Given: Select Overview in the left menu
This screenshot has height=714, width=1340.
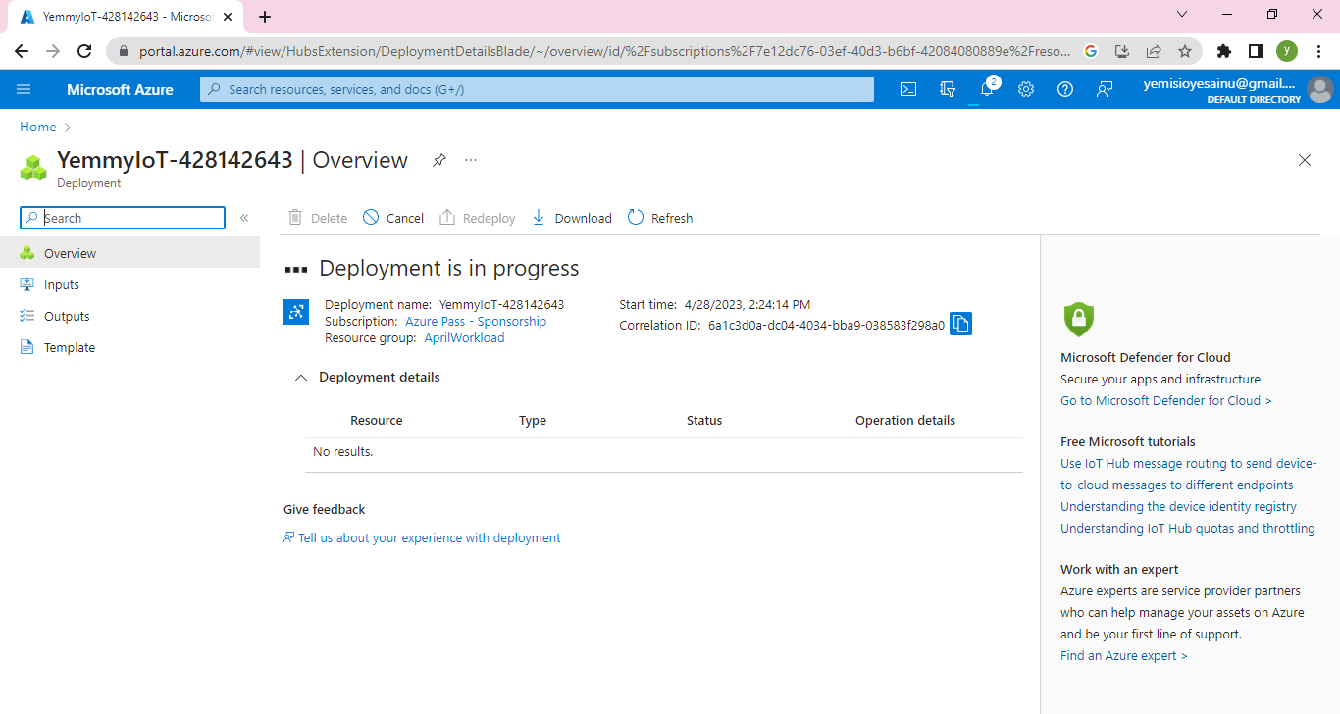Looking at the screenshot, I should (x=129, y=253).
